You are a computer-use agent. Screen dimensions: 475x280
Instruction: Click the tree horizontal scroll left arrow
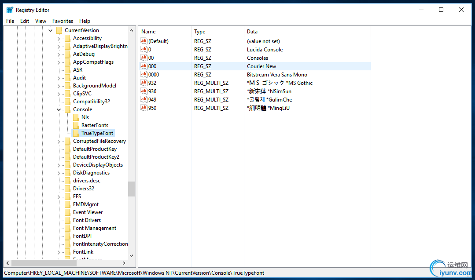pyautogui.click(x=7, y=263)
